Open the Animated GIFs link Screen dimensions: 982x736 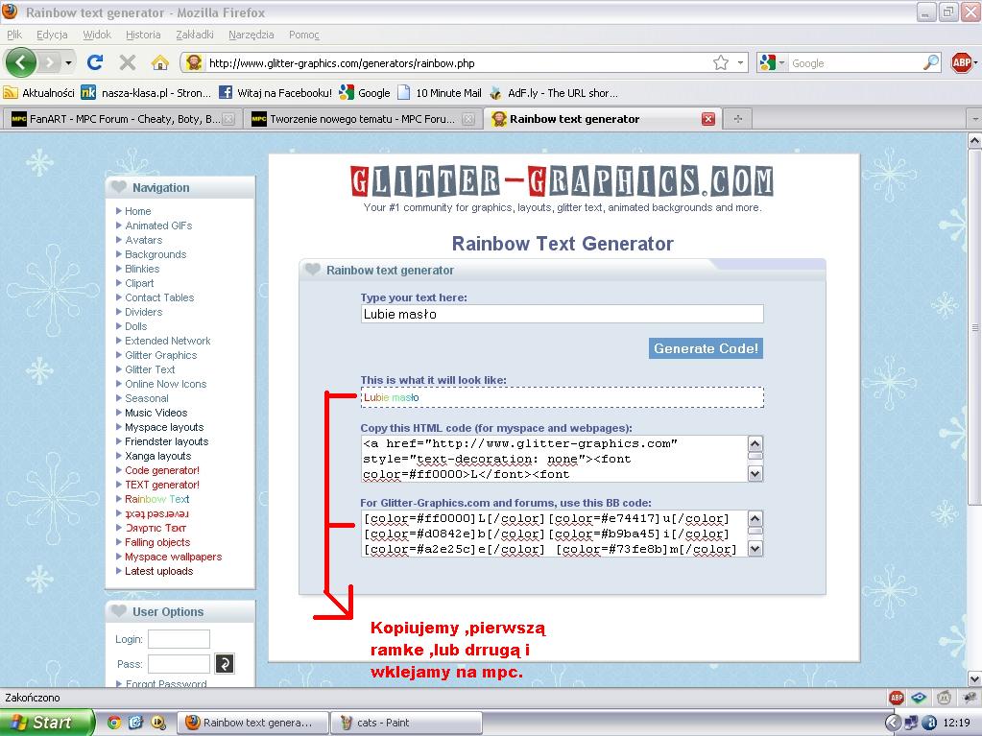158,226
